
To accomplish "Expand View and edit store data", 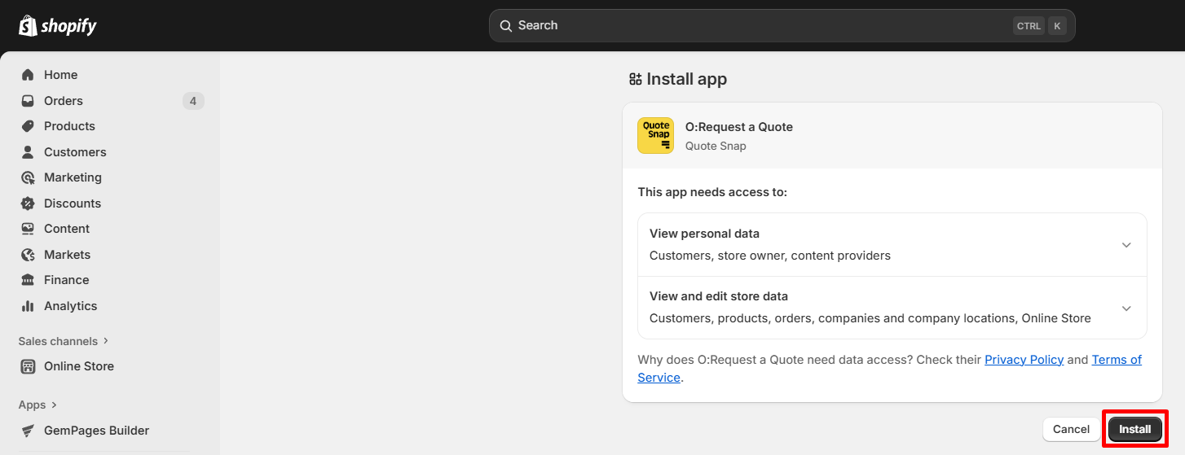I will tap(1126, 308).
